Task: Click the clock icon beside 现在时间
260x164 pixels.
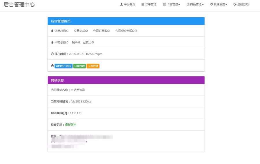Action: pyautogui.click(x=52, y=54)
